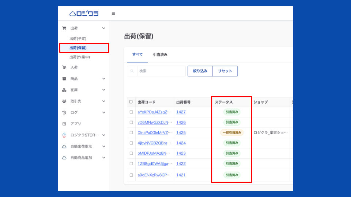
Task: Collapse the 出荷 section chevron
Action: pyautogui.click(x=104, y=28)
